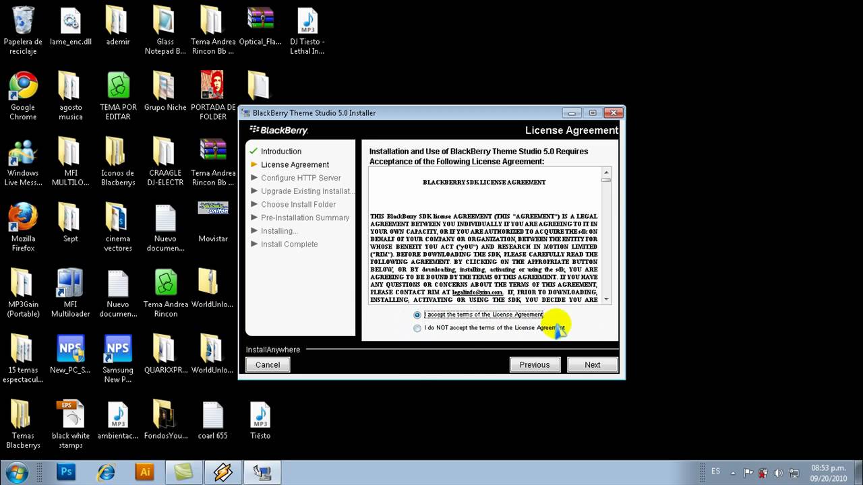Select the DJ Tiesto - Lethal MP3 icon

click(x=307, y=30)
